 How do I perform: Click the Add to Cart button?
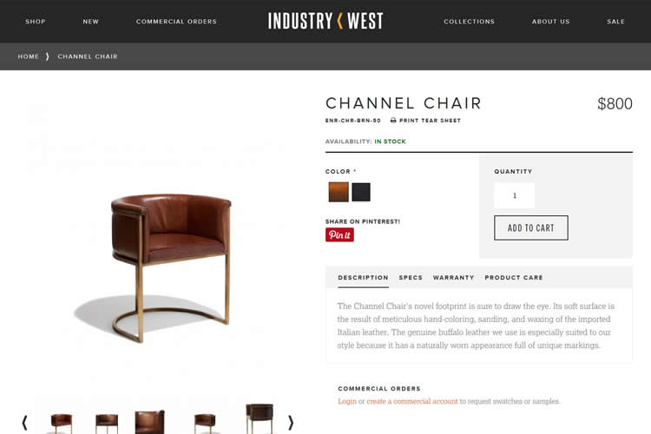pyautogui.click(x=530, y=228)
